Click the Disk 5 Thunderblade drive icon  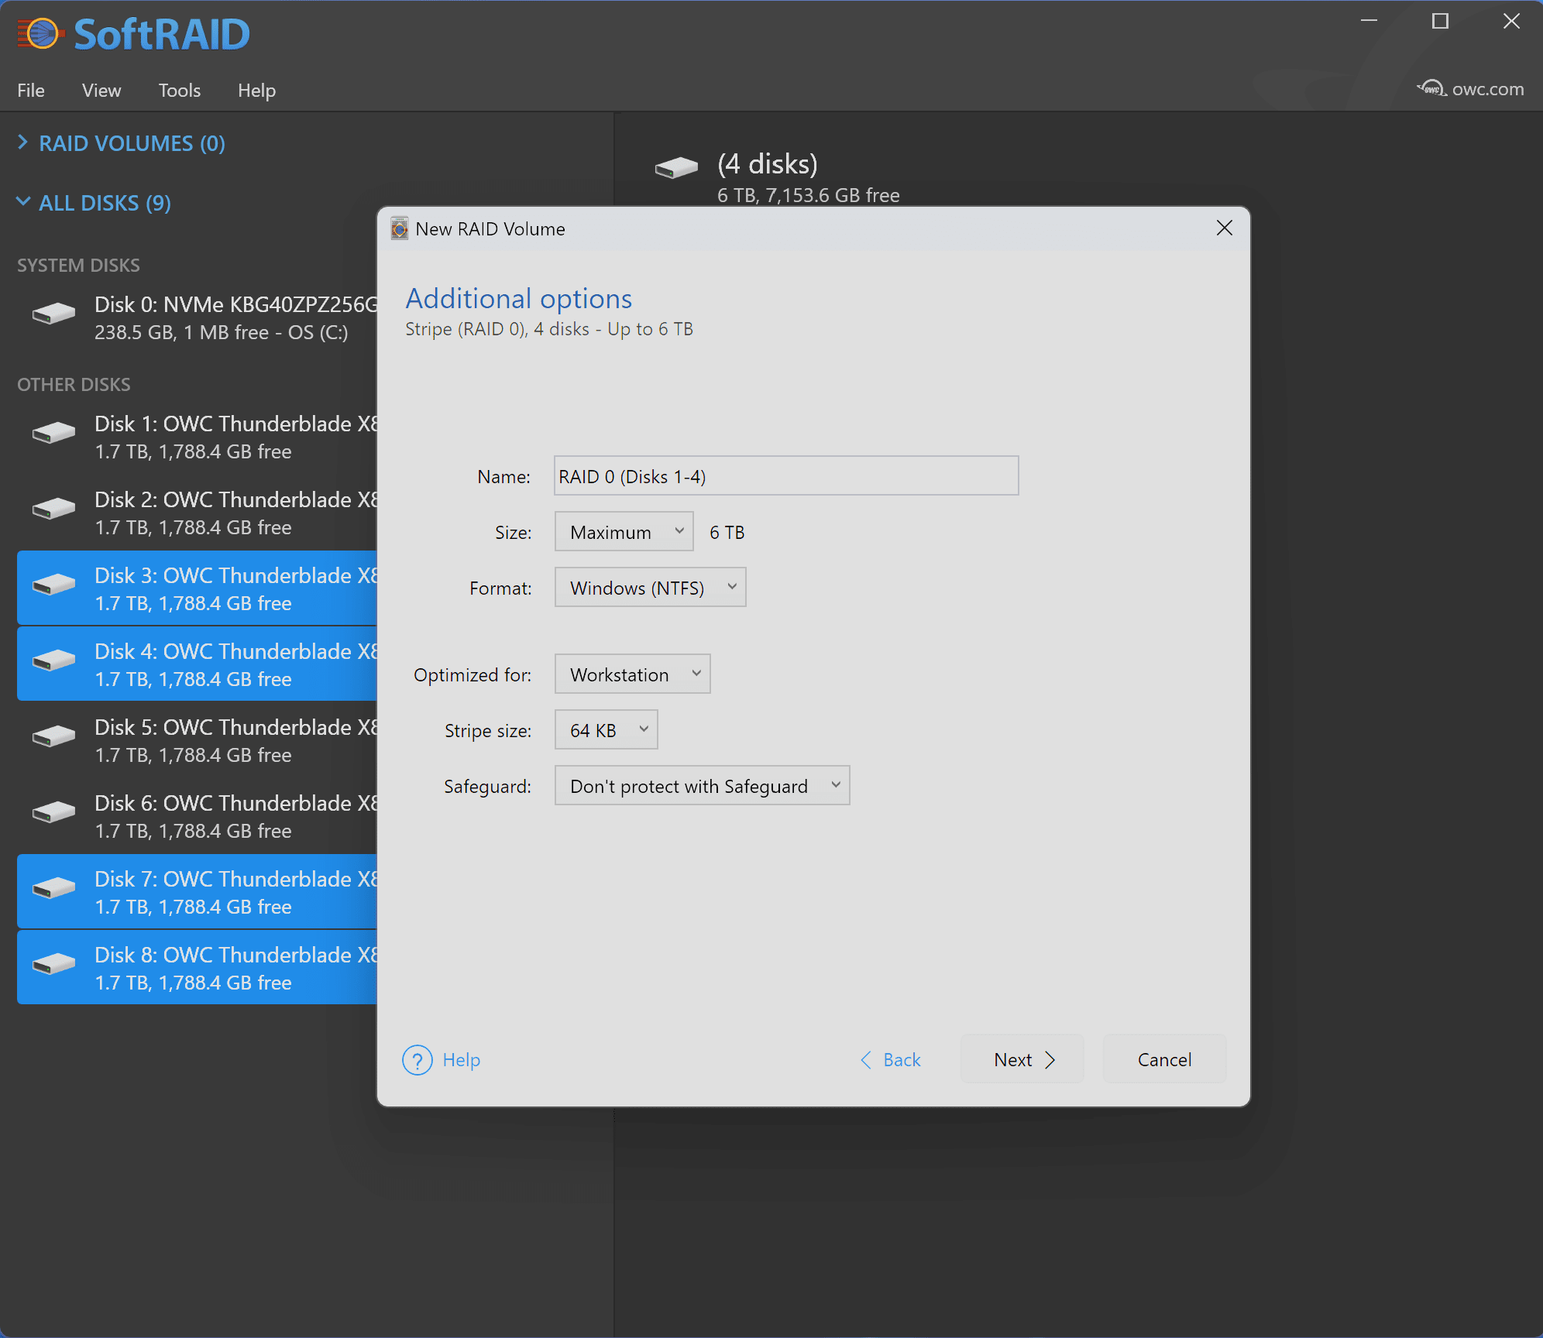click(53, 736)
